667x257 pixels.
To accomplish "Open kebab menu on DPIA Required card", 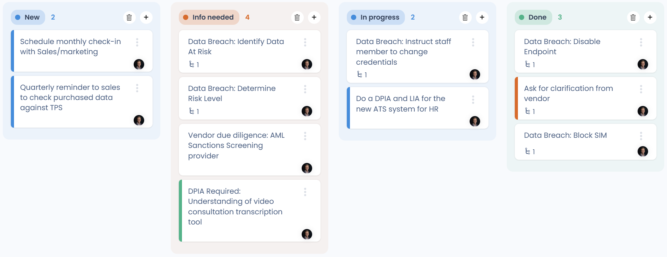I will [x=305, y=192].
